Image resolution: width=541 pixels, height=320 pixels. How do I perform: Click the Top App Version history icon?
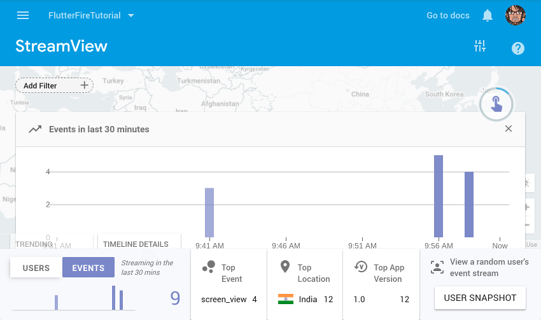click(x=361, y=267)
